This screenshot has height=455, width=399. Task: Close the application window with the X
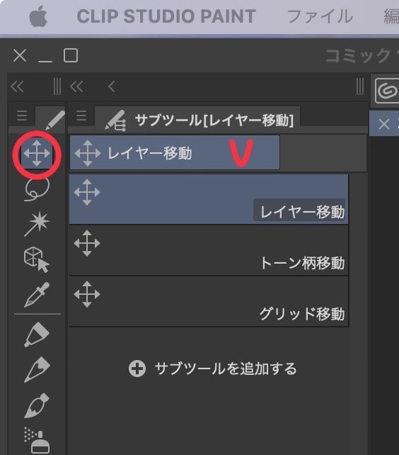(x=20, y=55)
